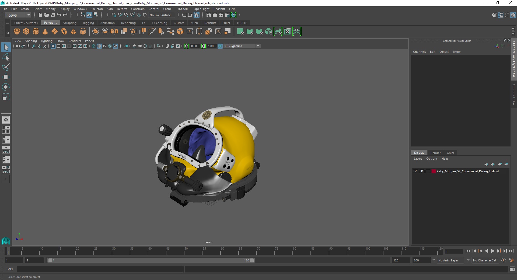Click the Mirror geometry shelf icon
The width and height of the screenshot is (517, 280).
(114, 31)
